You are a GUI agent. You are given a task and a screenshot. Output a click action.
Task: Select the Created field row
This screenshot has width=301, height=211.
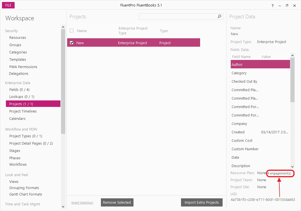click(260, 132)
